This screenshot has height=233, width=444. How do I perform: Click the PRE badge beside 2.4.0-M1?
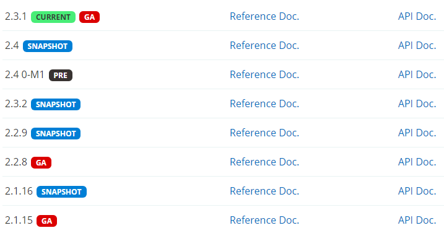pos(61,76)
